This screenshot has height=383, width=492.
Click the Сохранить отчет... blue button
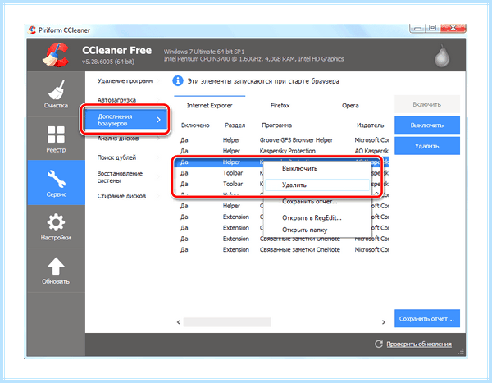point(427,318)
